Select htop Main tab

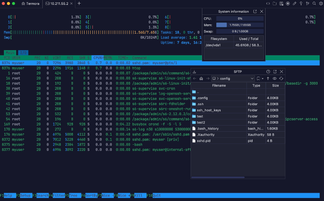pos(10,53)
